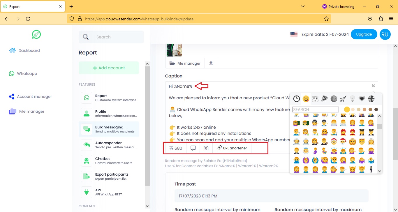Click the blue Upgrade button

(x=364, y=34)
